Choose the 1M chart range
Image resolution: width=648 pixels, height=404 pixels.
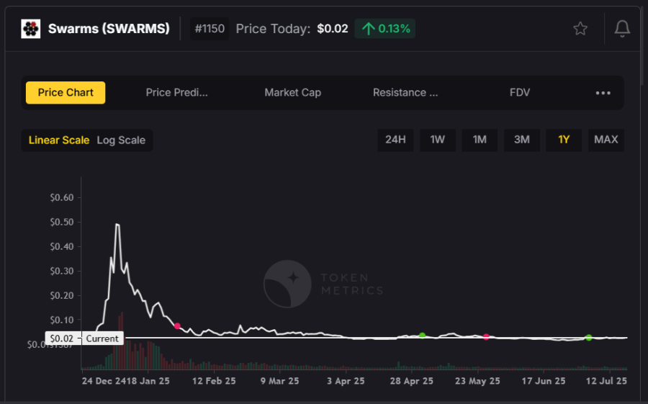(480, 140)
